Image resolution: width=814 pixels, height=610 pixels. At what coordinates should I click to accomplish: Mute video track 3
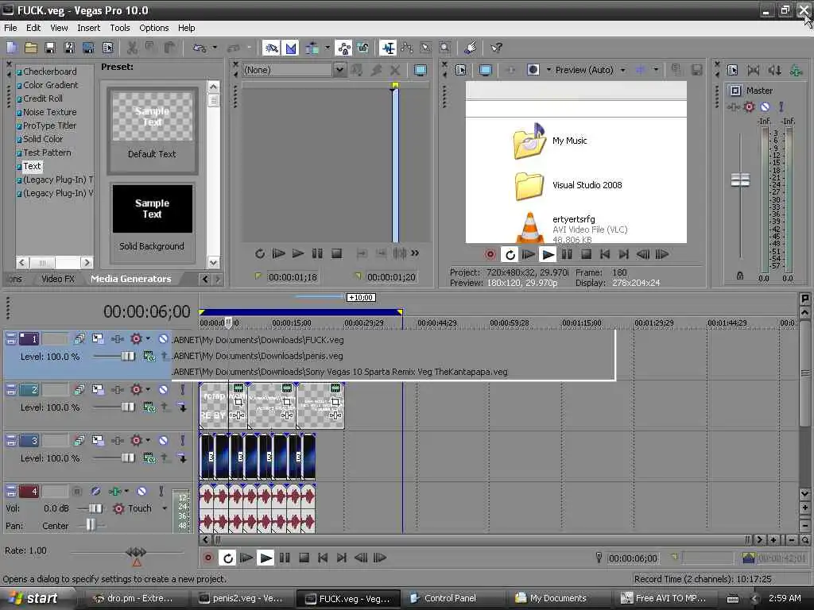click(x=163, y=440)
